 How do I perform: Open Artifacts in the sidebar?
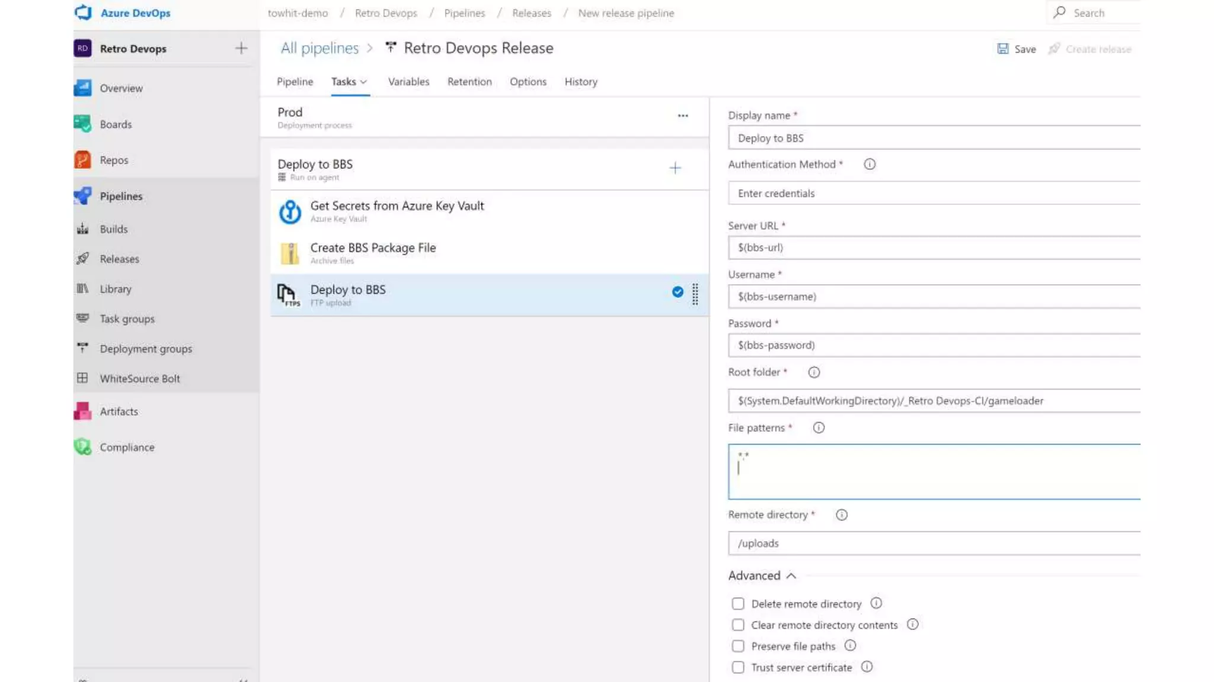click(119, 411)
